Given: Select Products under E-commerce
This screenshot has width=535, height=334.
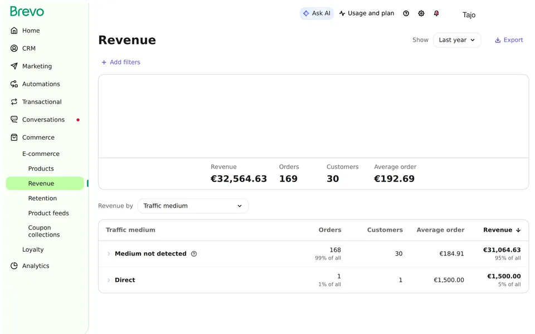Looking at the screenshot, I should (x=41, y=169).
